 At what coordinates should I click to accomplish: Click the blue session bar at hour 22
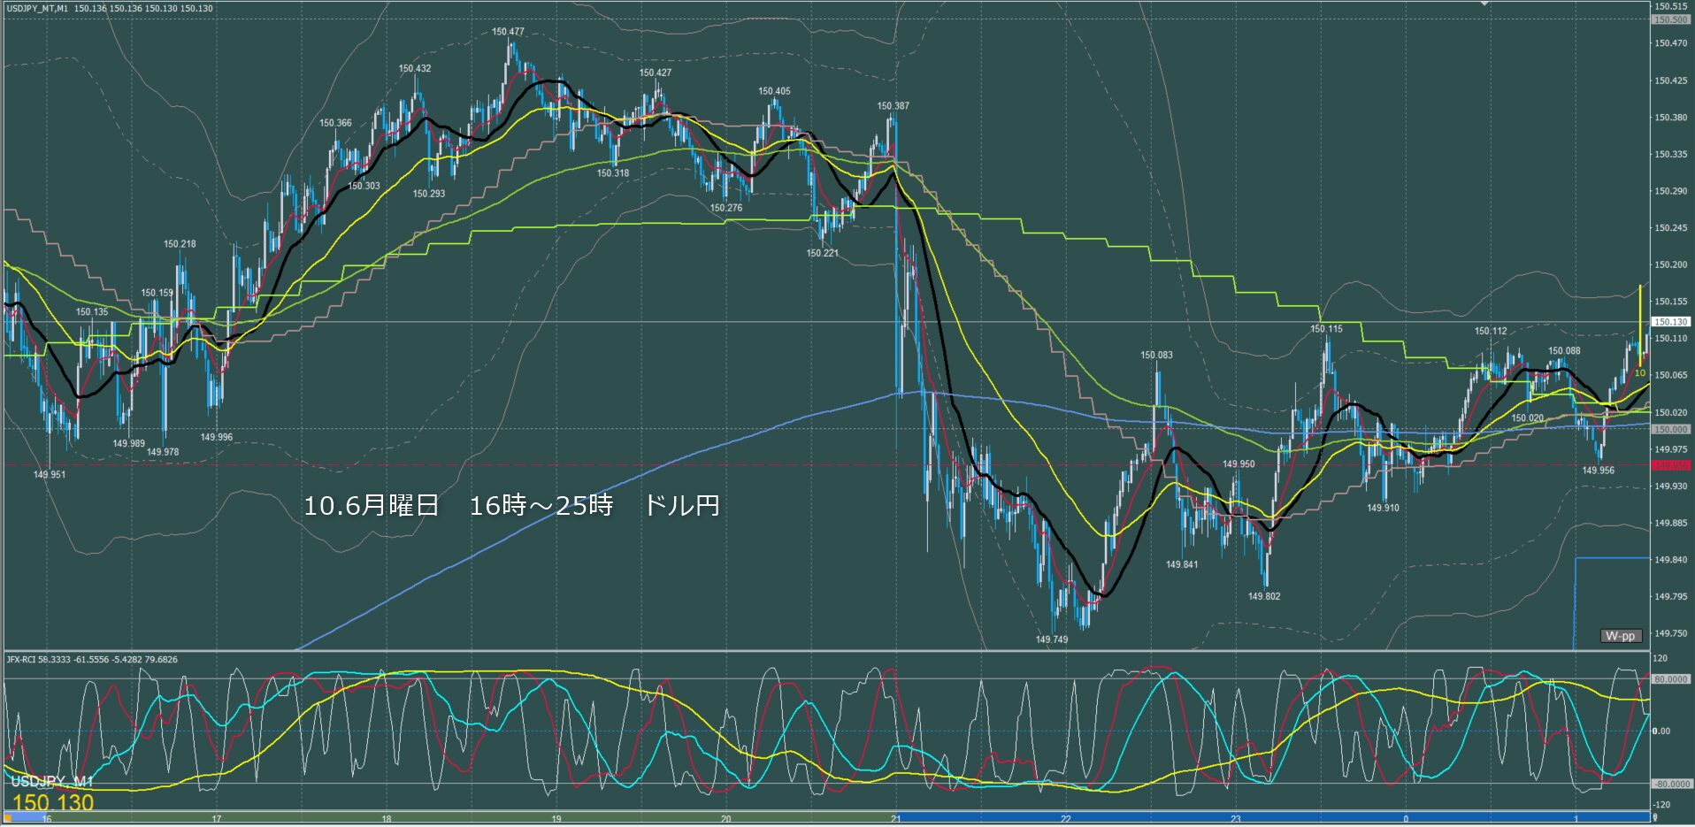[x=1066, y=818]
